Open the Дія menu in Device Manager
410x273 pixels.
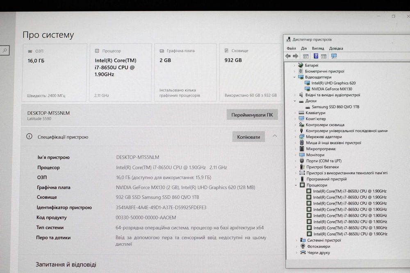pyautogui.click(x=303, y=48)
